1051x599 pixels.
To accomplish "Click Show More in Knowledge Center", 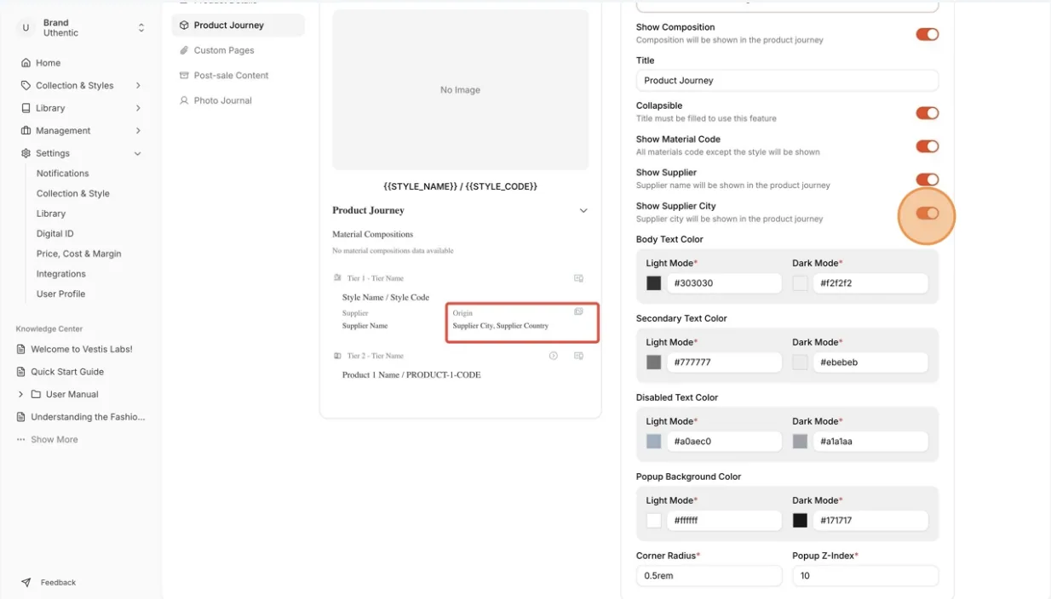I will pos(55,440).
